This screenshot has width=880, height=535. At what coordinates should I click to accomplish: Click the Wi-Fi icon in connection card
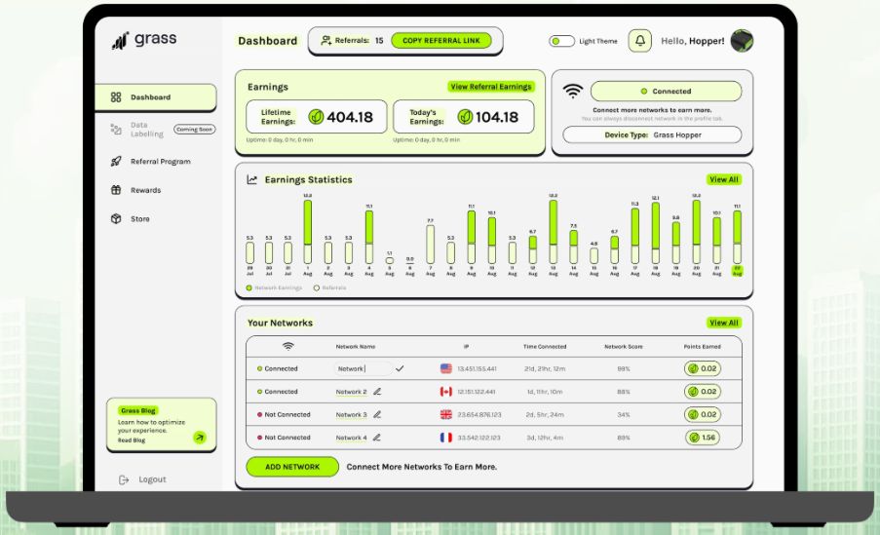(572, 91)
